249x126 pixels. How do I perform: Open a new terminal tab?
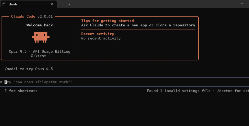pos(62,4)
